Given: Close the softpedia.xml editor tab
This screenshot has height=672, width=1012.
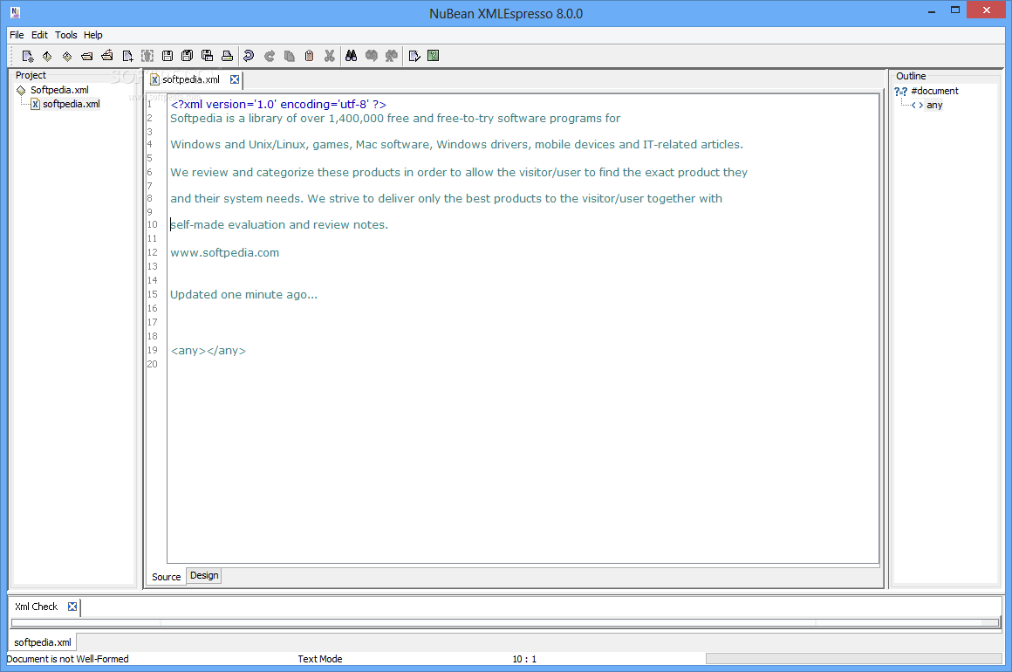Looking at the screenshot, I should (x=235, y=79).
